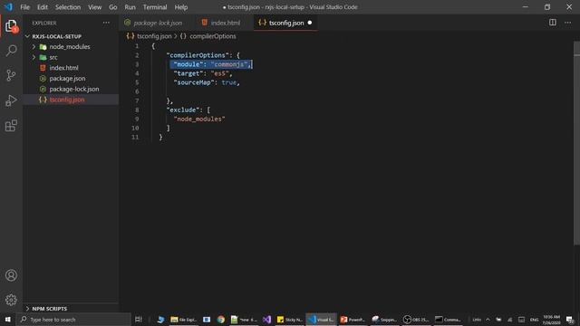This screenshot has width=580, height=326.
Task: Open the Selection menu
Action: (x=68, y=7)
